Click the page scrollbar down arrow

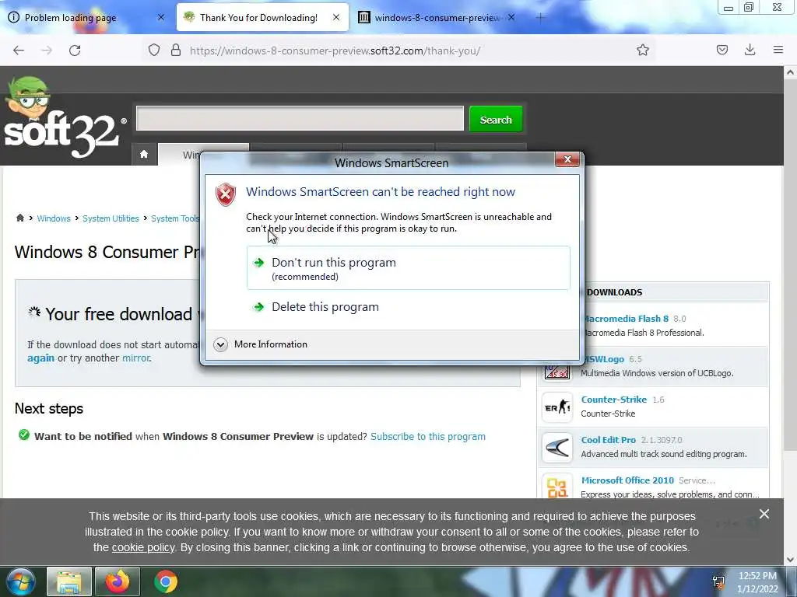(x=790, y=560)
